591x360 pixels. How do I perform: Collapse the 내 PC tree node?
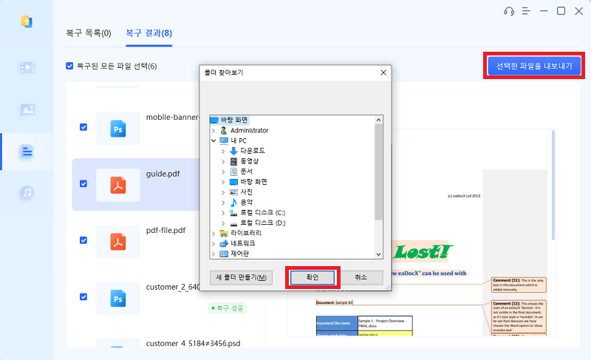click(x=213, y=140)
